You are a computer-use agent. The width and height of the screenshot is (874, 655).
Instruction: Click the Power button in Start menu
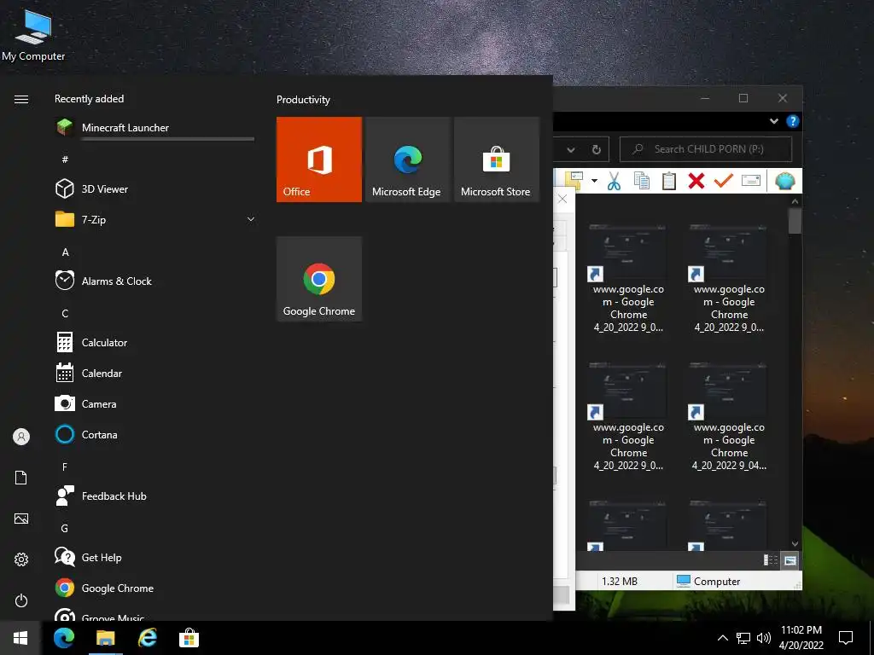click(21, 600)
